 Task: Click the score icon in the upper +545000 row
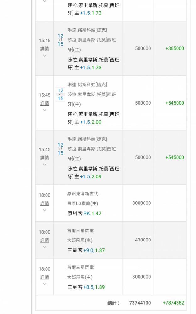click(x=60, y=95)
